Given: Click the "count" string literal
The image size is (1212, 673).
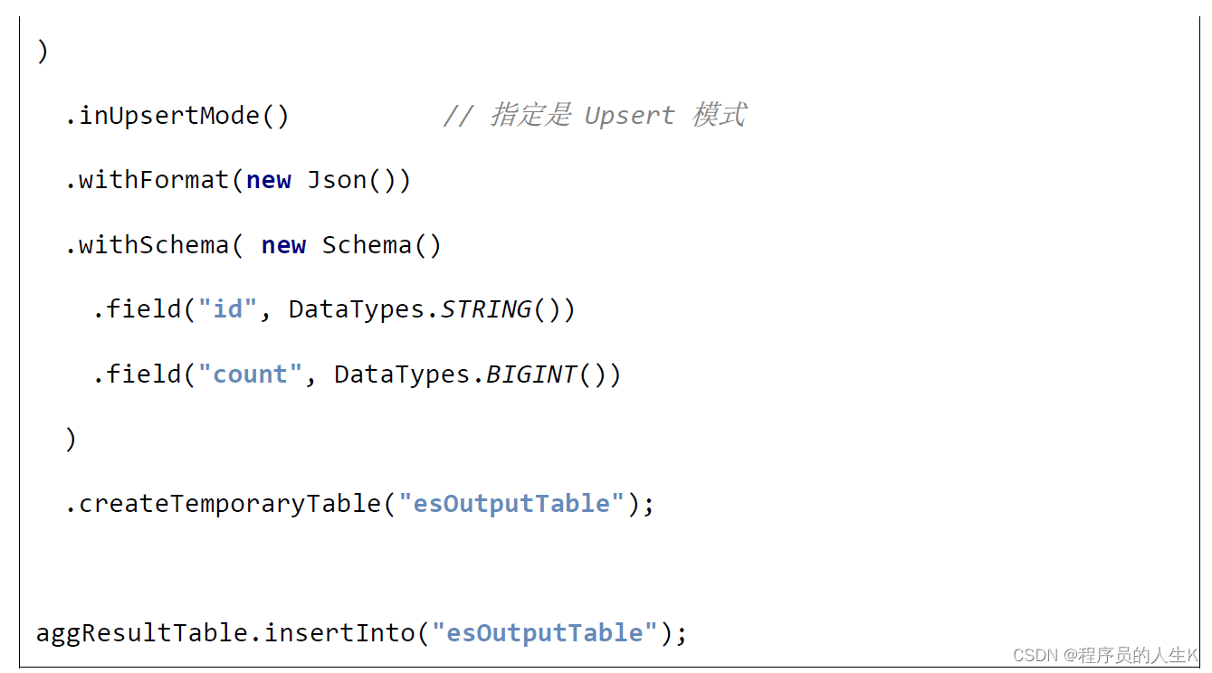Looking at the screenshot, I should [251, 374].
